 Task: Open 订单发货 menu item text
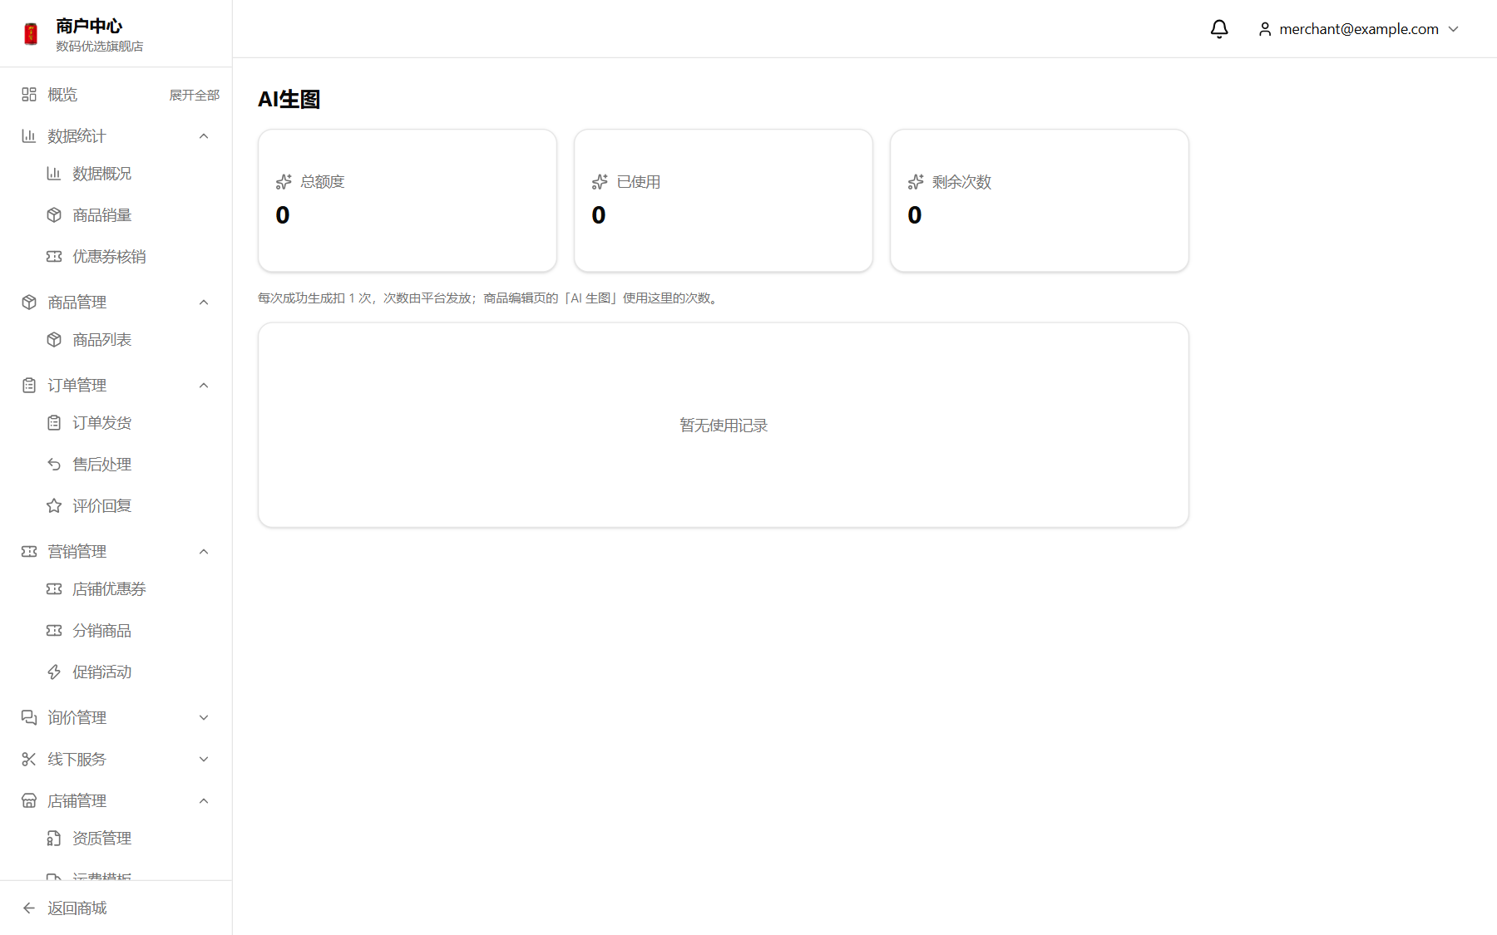pyautogui.click(x=102, y=423)
